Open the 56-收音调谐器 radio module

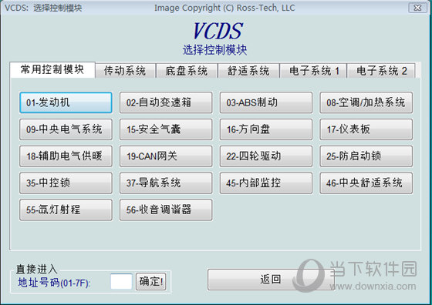click(166, 209)
